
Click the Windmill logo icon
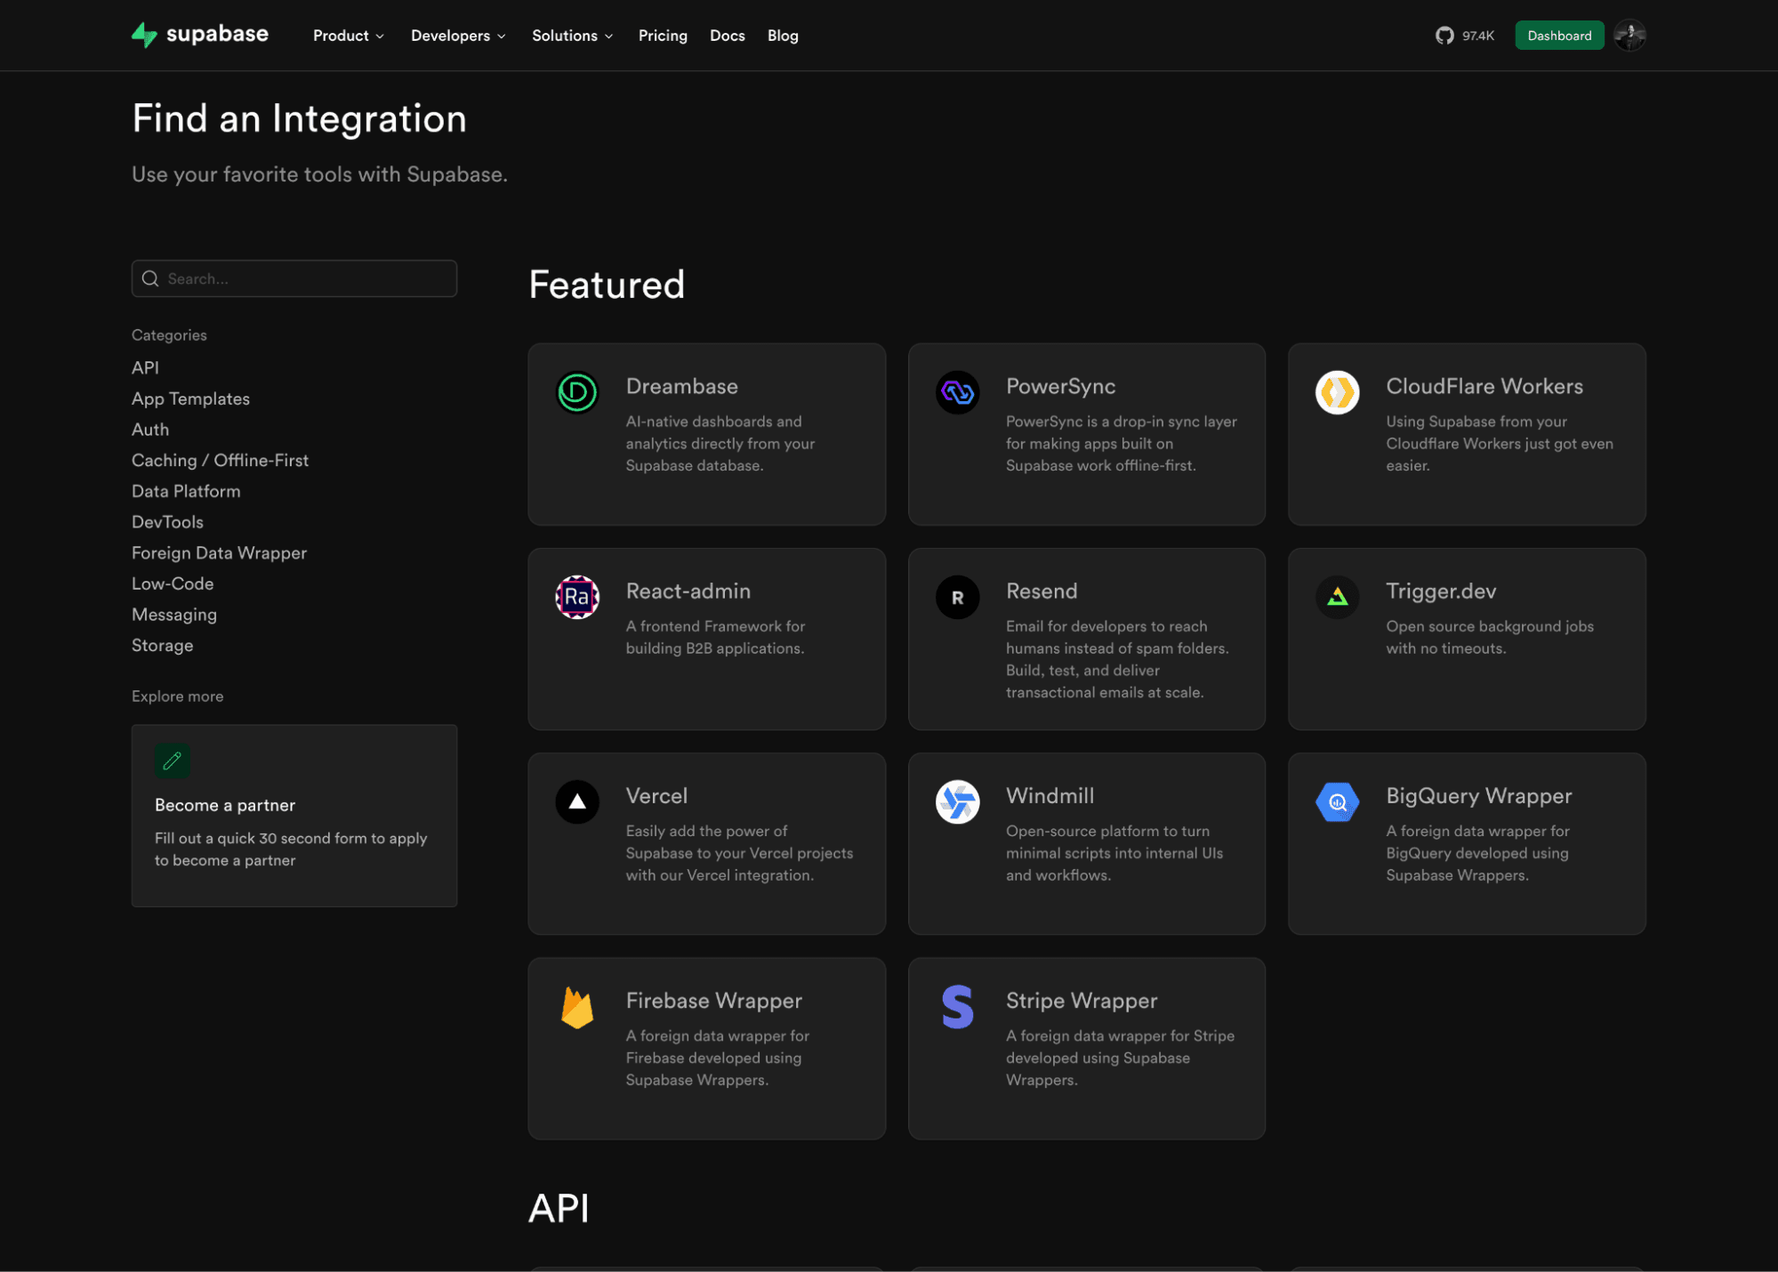pyautogui.click(x=957, y=801)
